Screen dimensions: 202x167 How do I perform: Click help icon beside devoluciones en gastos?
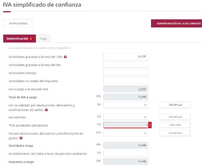pos(21,138)
